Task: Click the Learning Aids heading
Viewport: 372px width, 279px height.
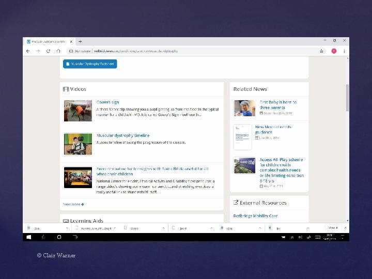Action: 83,221
